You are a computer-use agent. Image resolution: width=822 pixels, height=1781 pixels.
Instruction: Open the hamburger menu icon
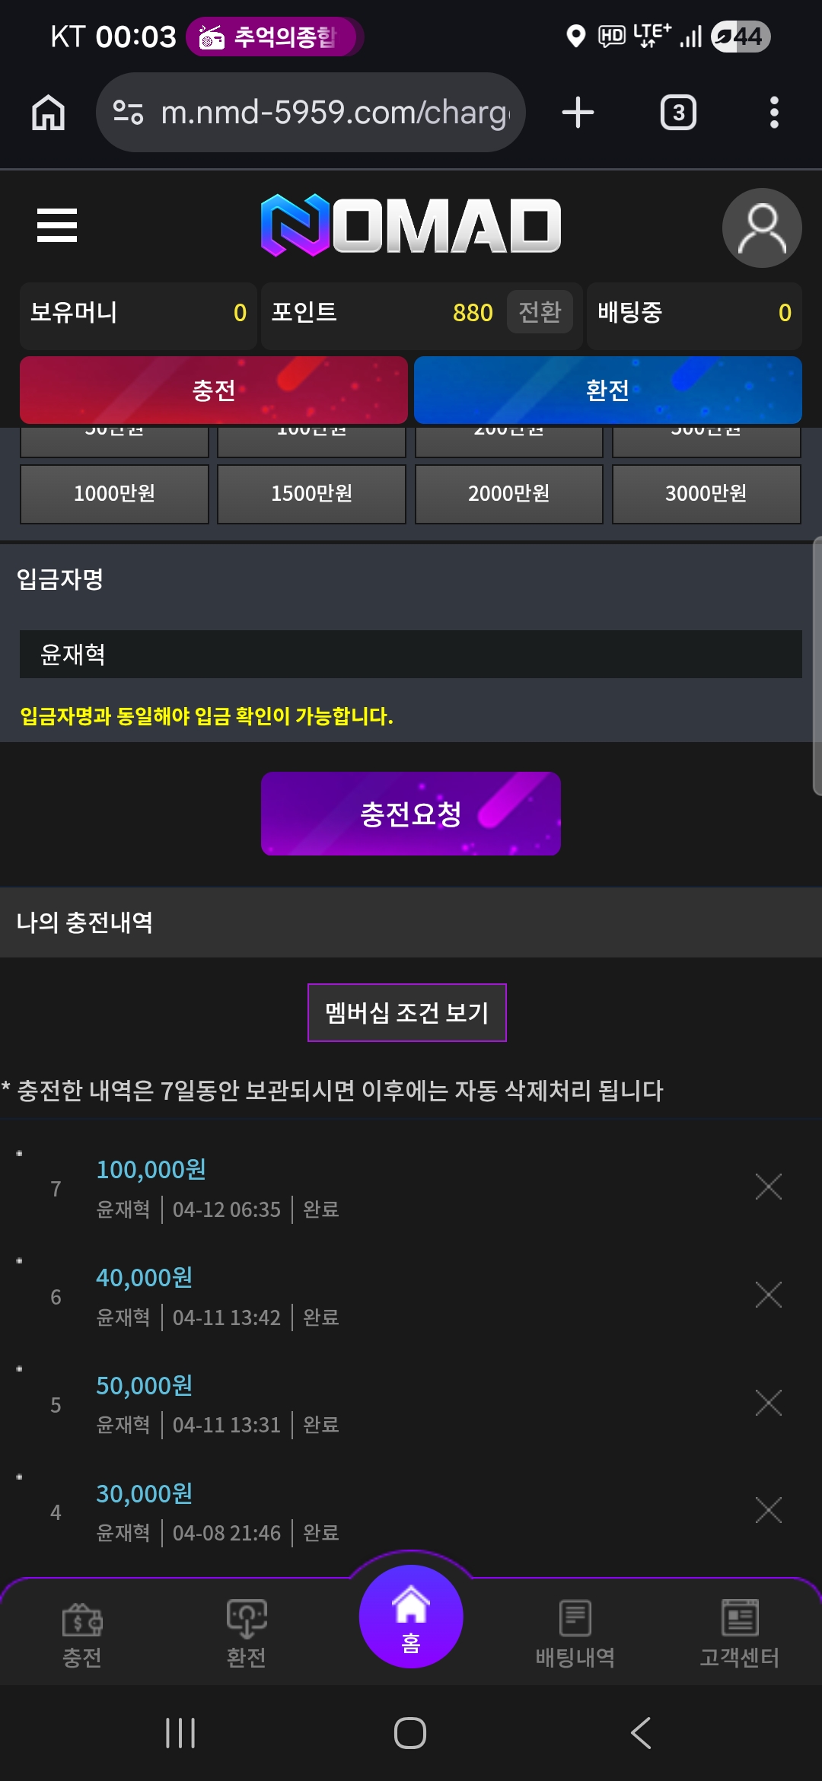[x=57, y=225]
